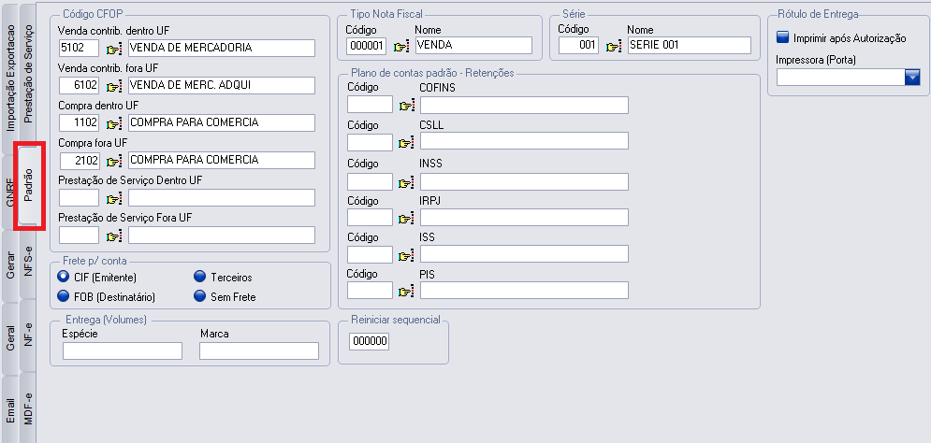The image size is (931, 443).
Task: Open the ISS account lookup icon
Action: click(405, 255)
